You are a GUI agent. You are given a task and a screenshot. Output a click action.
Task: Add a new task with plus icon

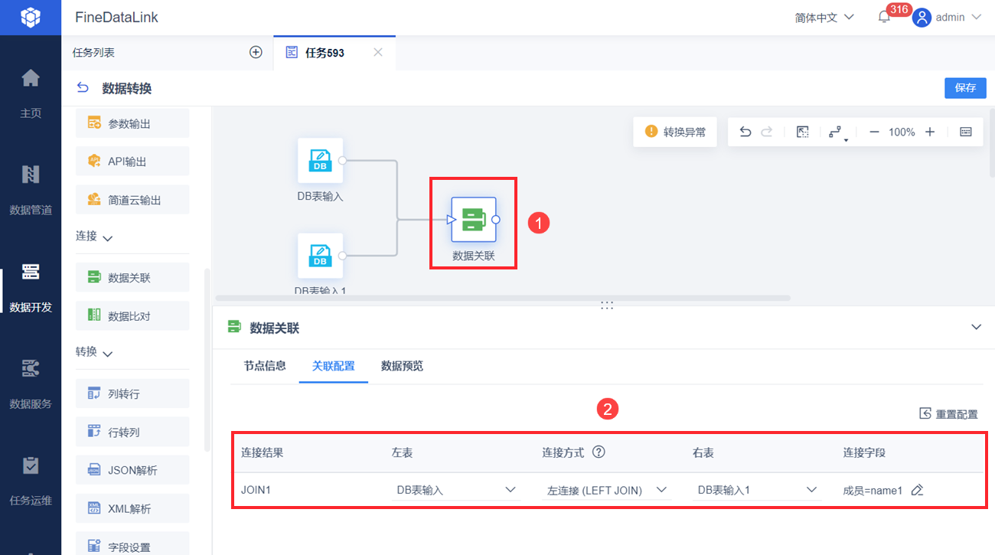[256, 53]
